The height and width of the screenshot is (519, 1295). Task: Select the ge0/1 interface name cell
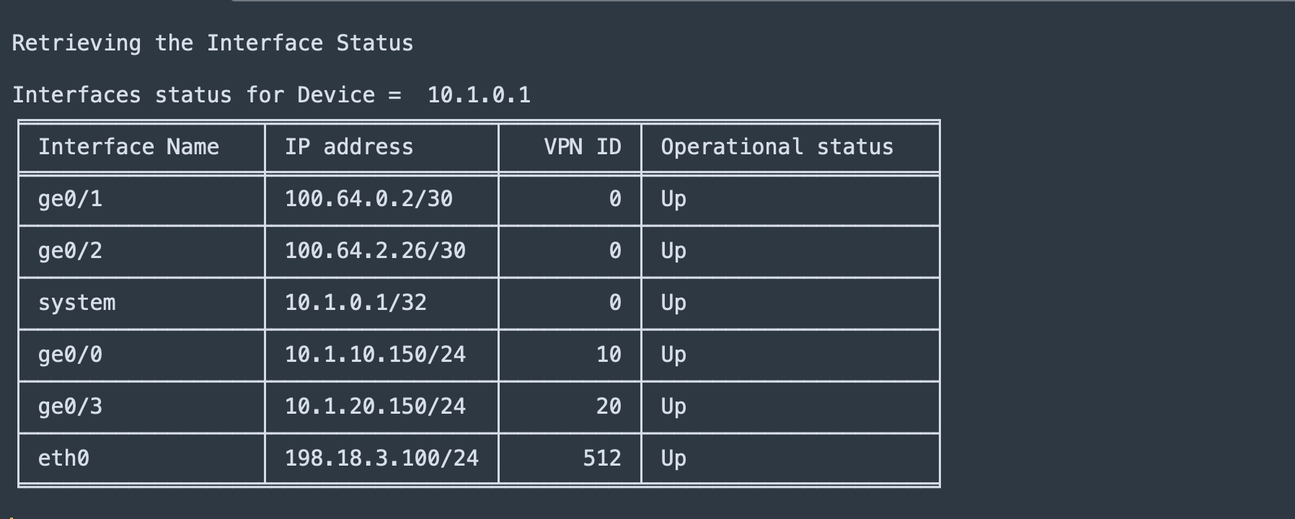70,199
